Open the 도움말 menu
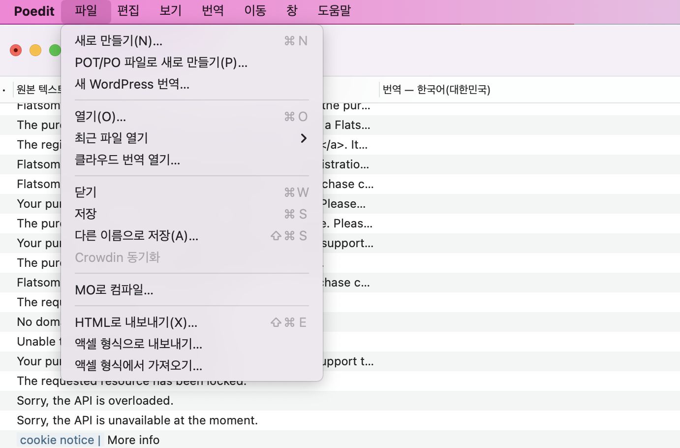 [x=334, y=11]
